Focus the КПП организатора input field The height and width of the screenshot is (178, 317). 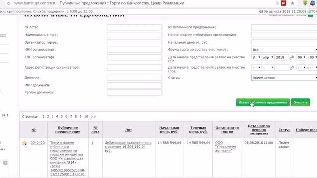(x=134, y=57)
